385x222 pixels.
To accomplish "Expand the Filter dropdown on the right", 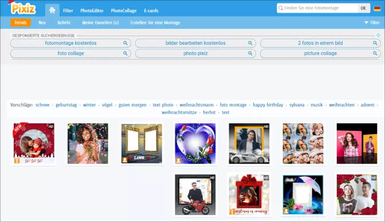I will (x=372, y=22).
